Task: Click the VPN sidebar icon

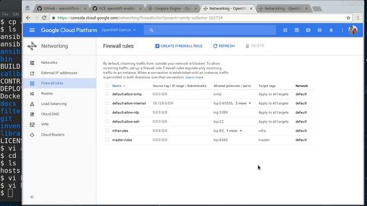Action: [32, 124]
